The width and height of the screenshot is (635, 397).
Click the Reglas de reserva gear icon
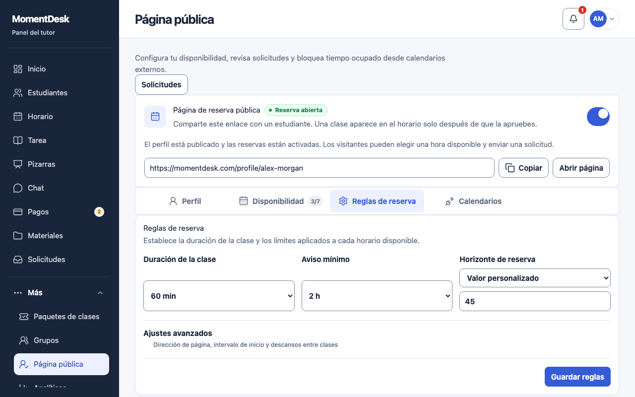343,201
